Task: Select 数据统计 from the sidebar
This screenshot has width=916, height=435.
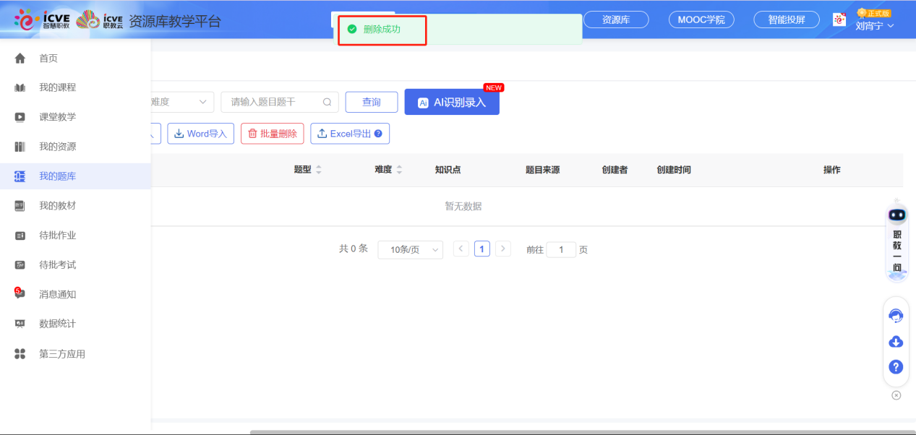Action: pyautogui.click(x=57, y=324)
